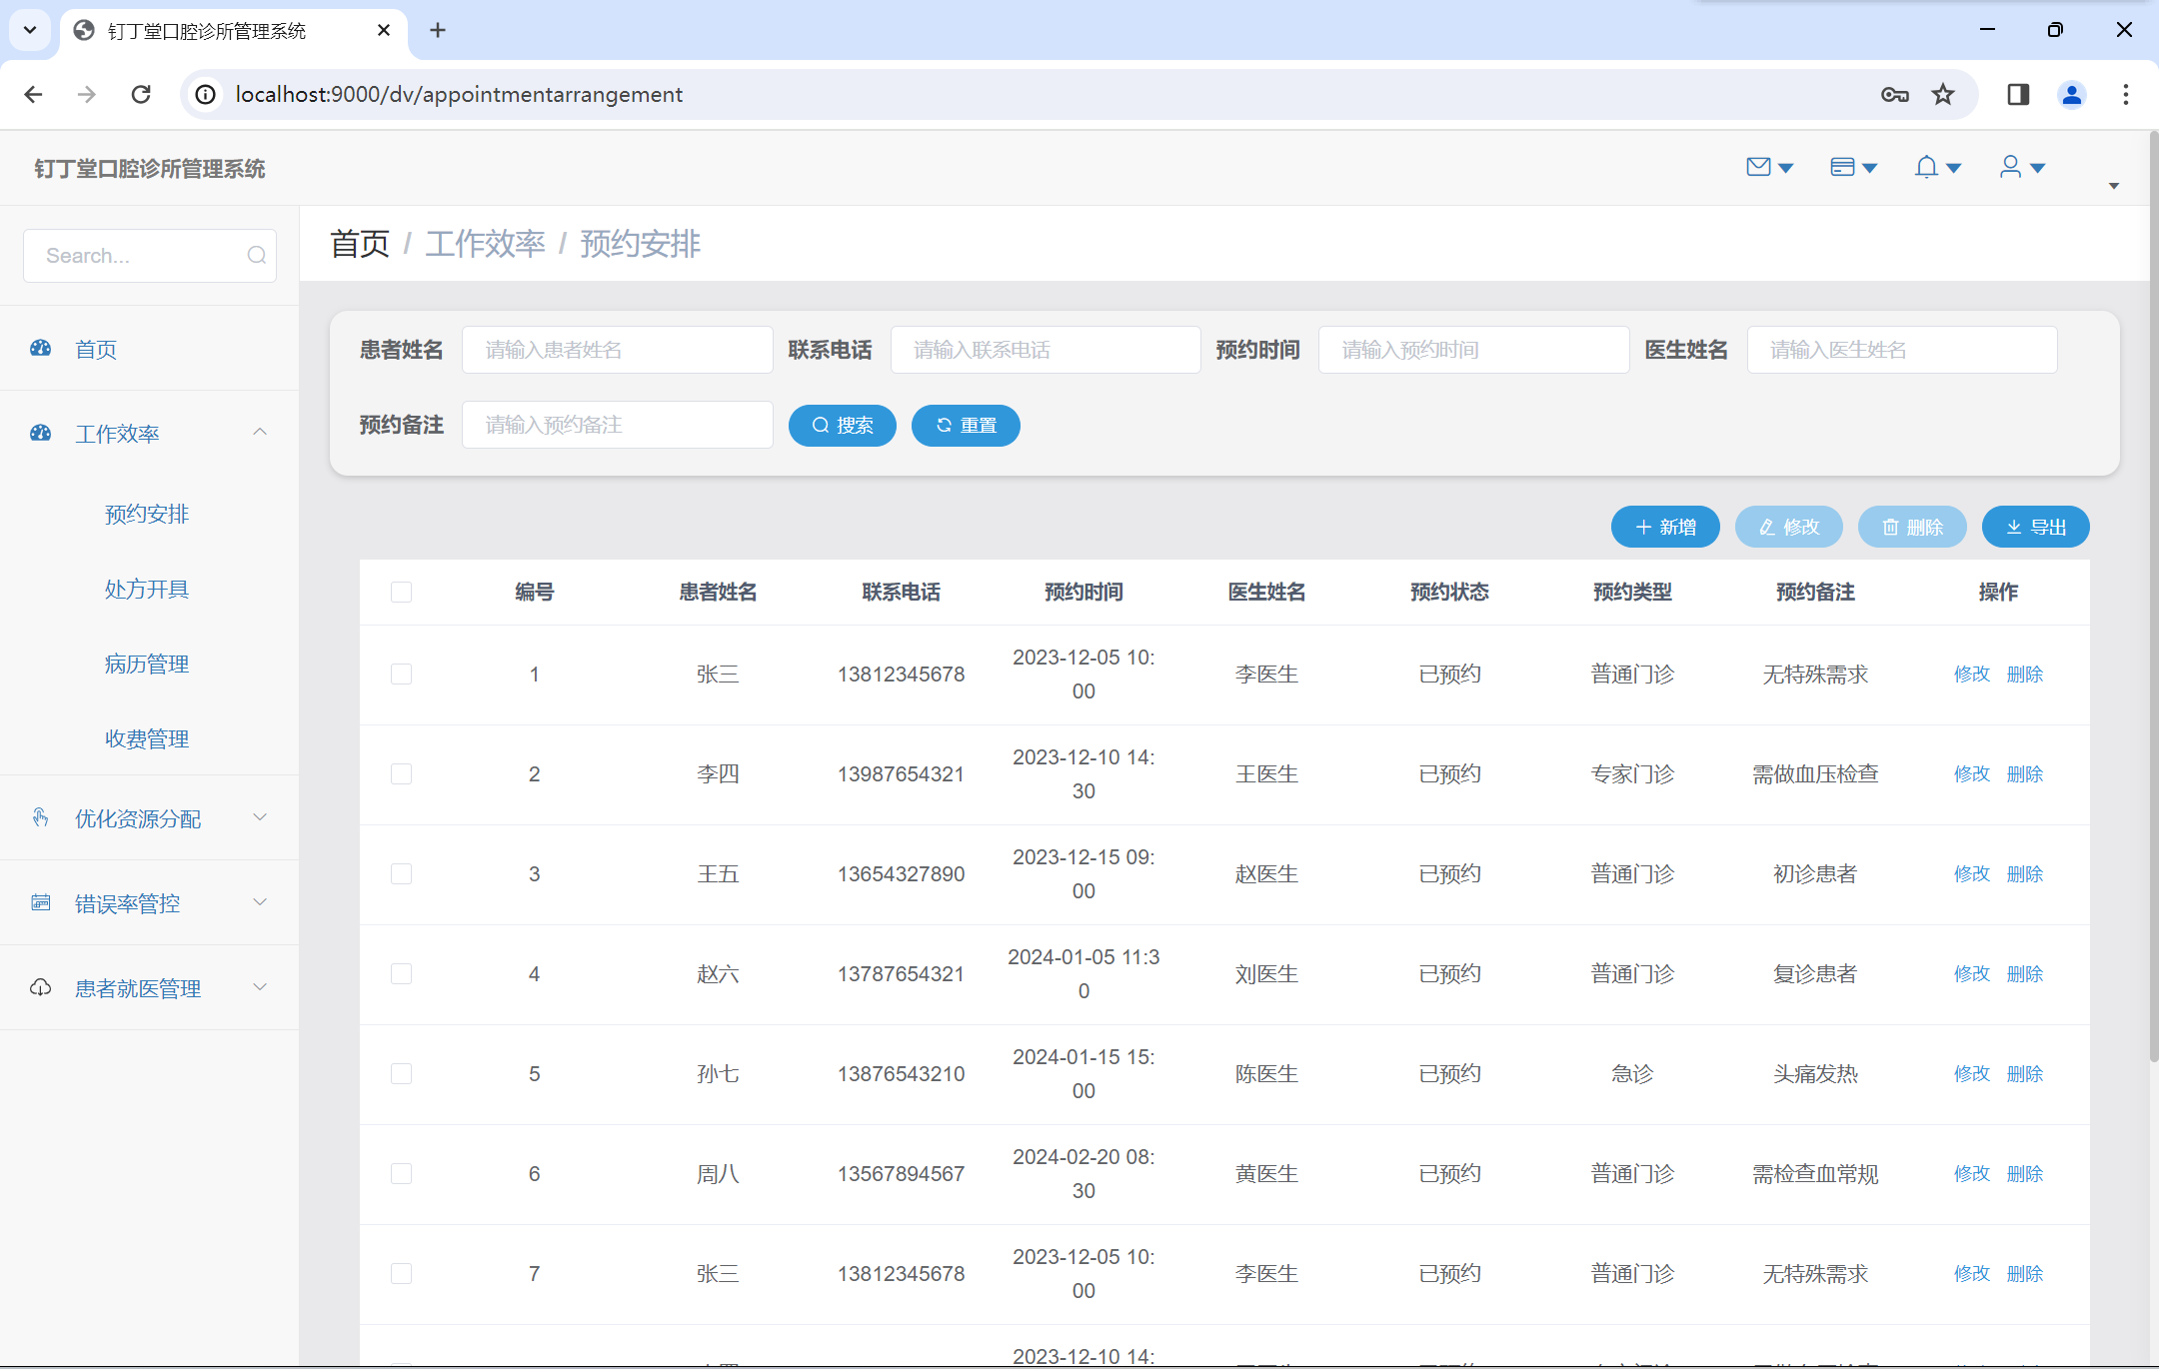Go to 收费管理 in sidebar
The image size is (2159, 1369).
pos(147,738)
